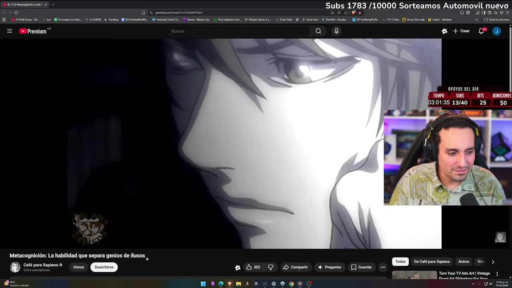The width and height of the screenshot is (512, 288).
Task: Start voice search with the microphone
Action: pos(336,31)
